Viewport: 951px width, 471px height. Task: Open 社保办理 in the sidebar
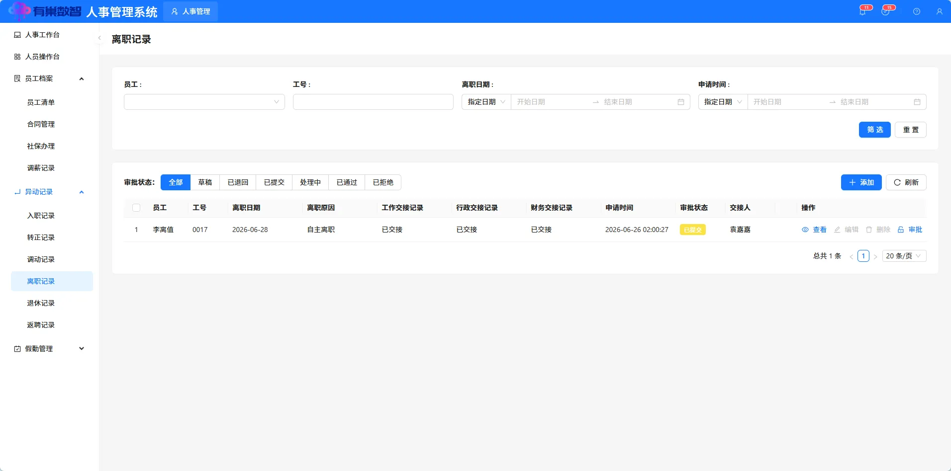click(52, 146)
